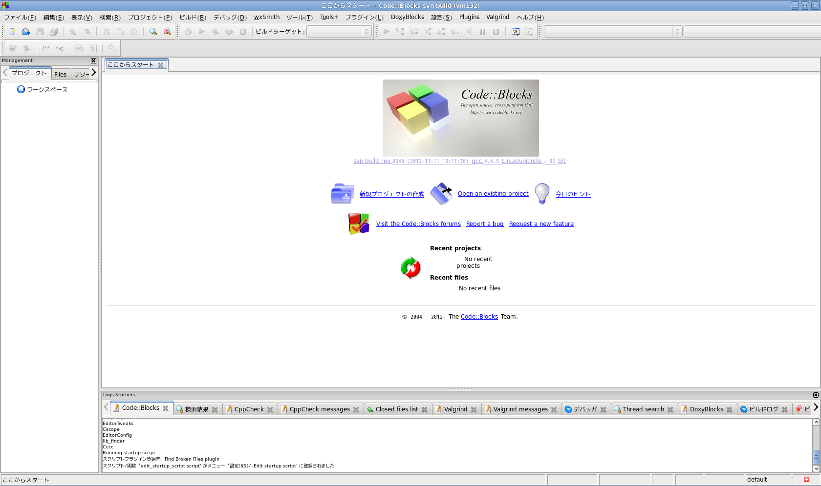Click the Cut scissors icon
The width and height of the screenshot is (821, 486).
point(106,32)
